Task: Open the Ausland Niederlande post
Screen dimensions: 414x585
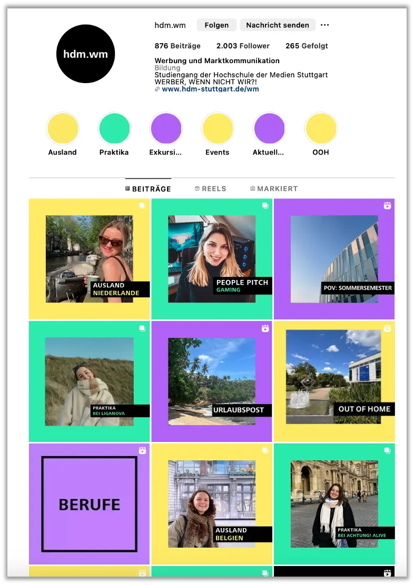Action: 89,259
